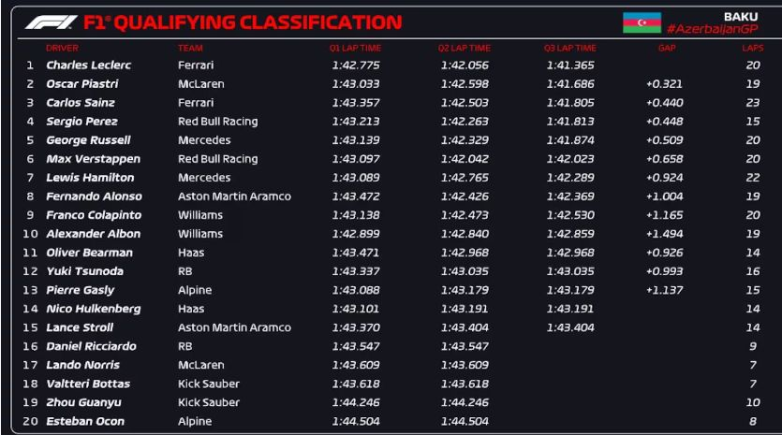Click the Q3 LAP TIME header
Image resolution: width=782 pixels, height=435 pixels.
point(569,48)
